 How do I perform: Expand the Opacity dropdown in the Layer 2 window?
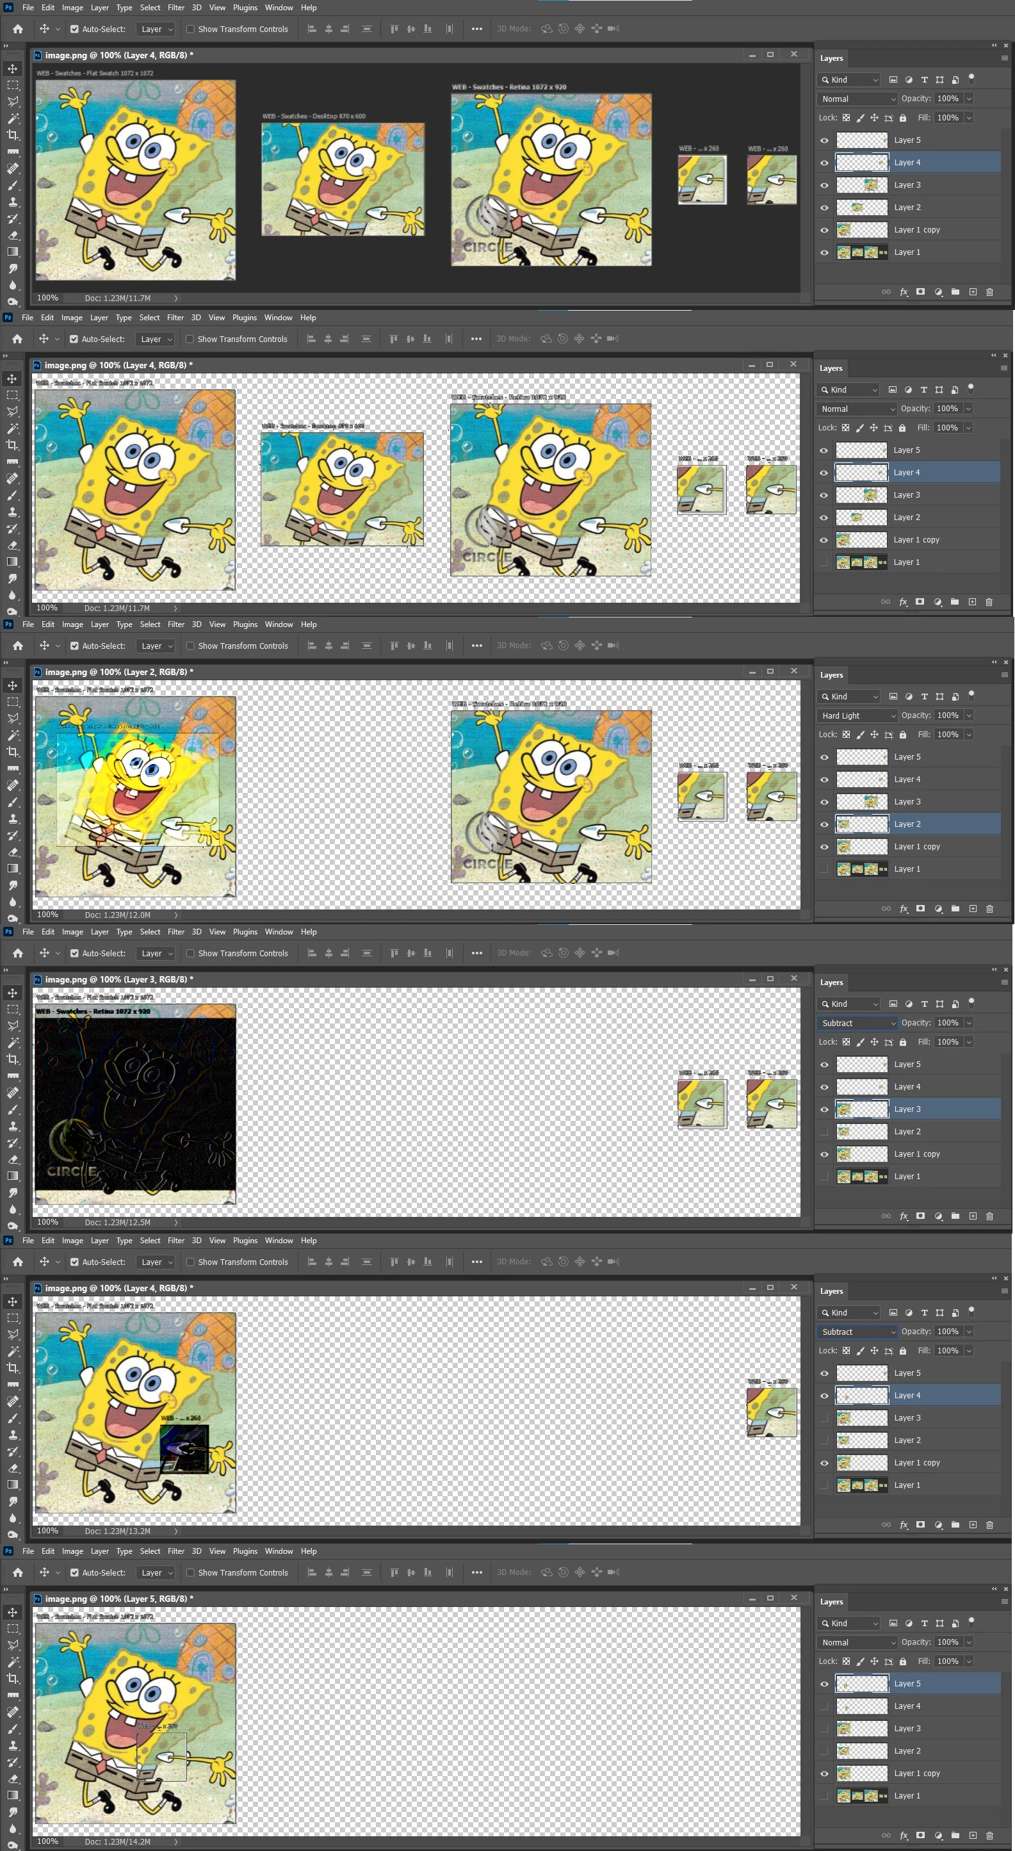pos(969,715)
